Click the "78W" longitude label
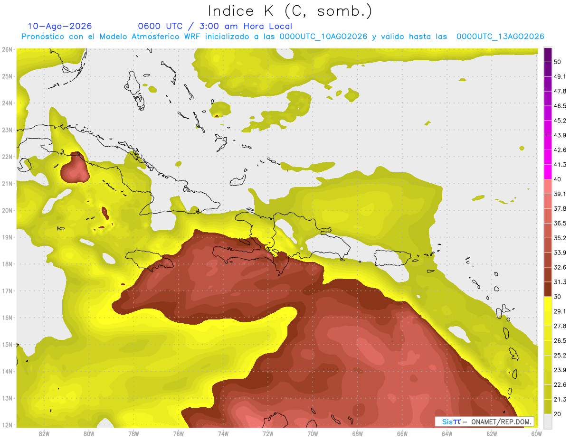Screen dimensions: 570x440 (x=133, y=434)
